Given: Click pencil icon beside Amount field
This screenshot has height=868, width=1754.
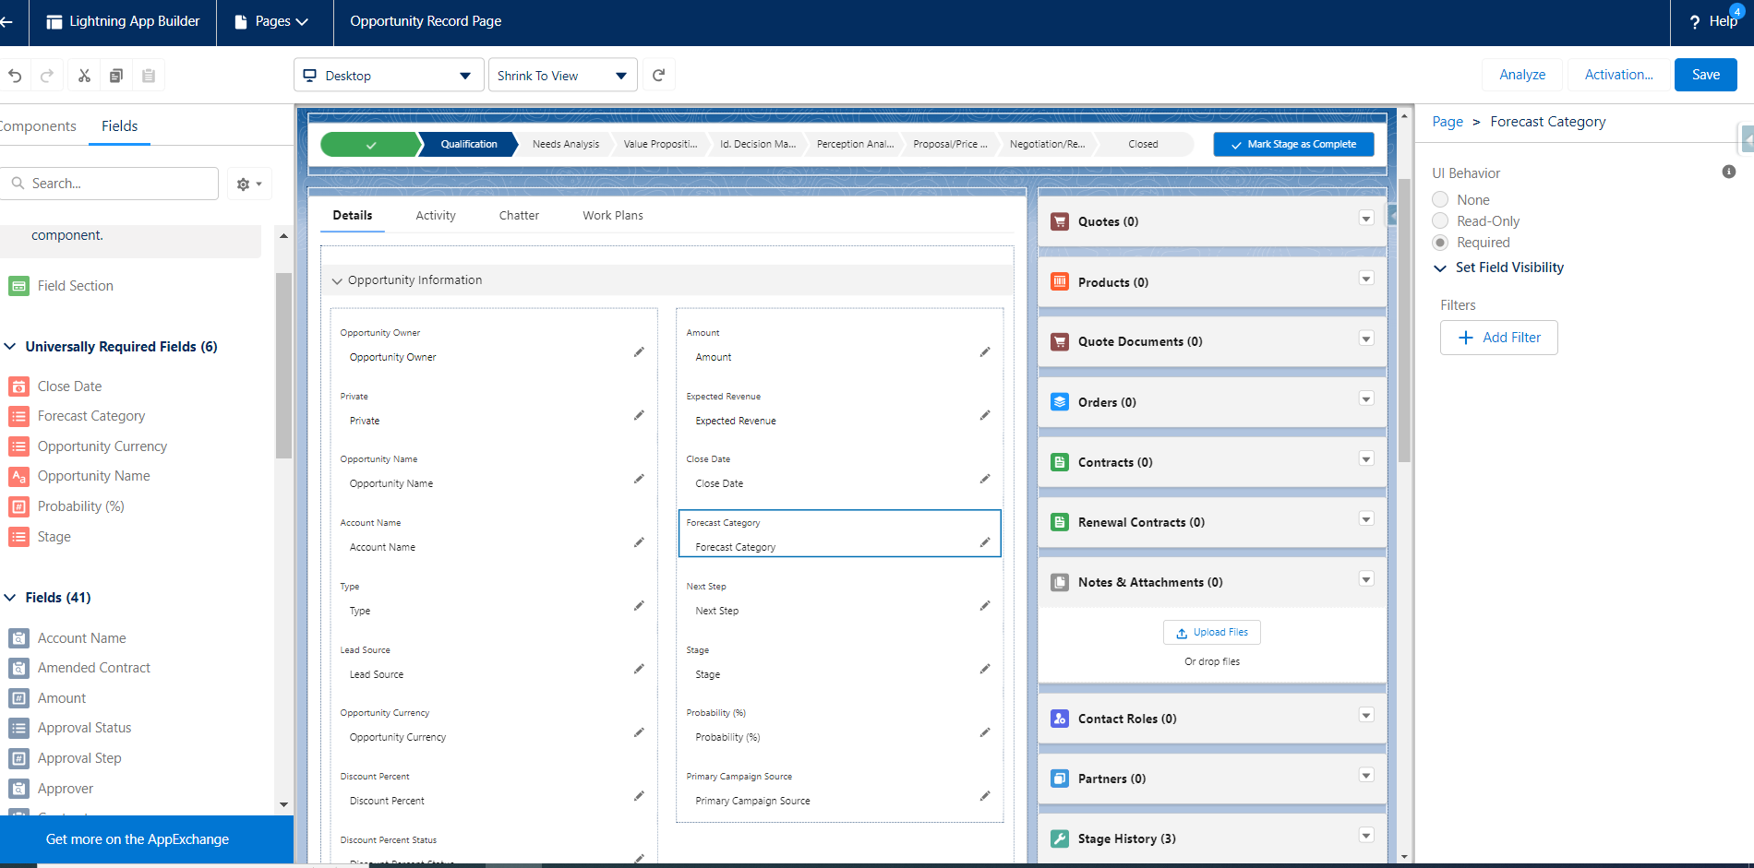Looking at the screenshot, I should (x=985, y=351).
